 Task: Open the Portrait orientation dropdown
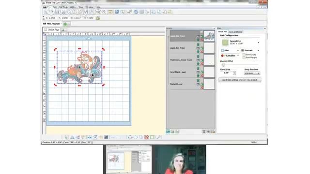coord(258,50)
